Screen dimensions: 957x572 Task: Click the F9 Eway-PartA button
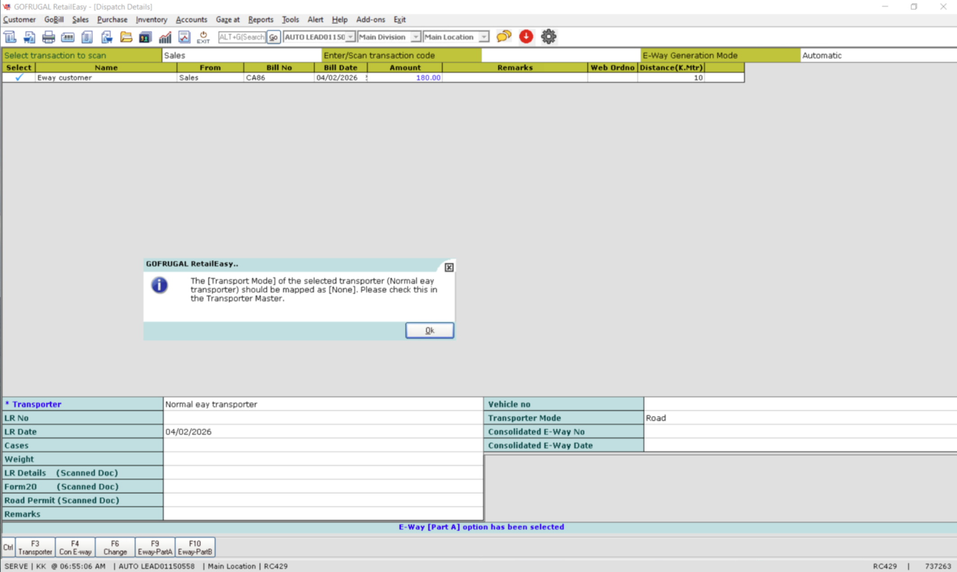tap(155, 547)
